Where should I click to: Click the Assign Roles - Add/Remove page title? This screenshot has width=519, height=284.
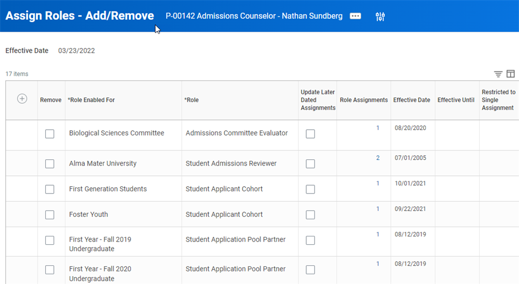click(79, 16)
